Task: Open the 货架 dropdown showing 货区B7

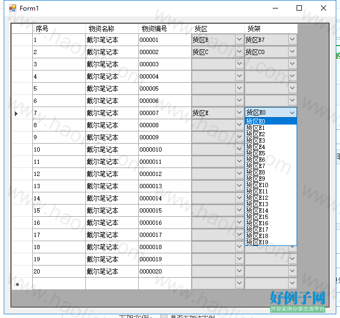Action: click(292, 40)
